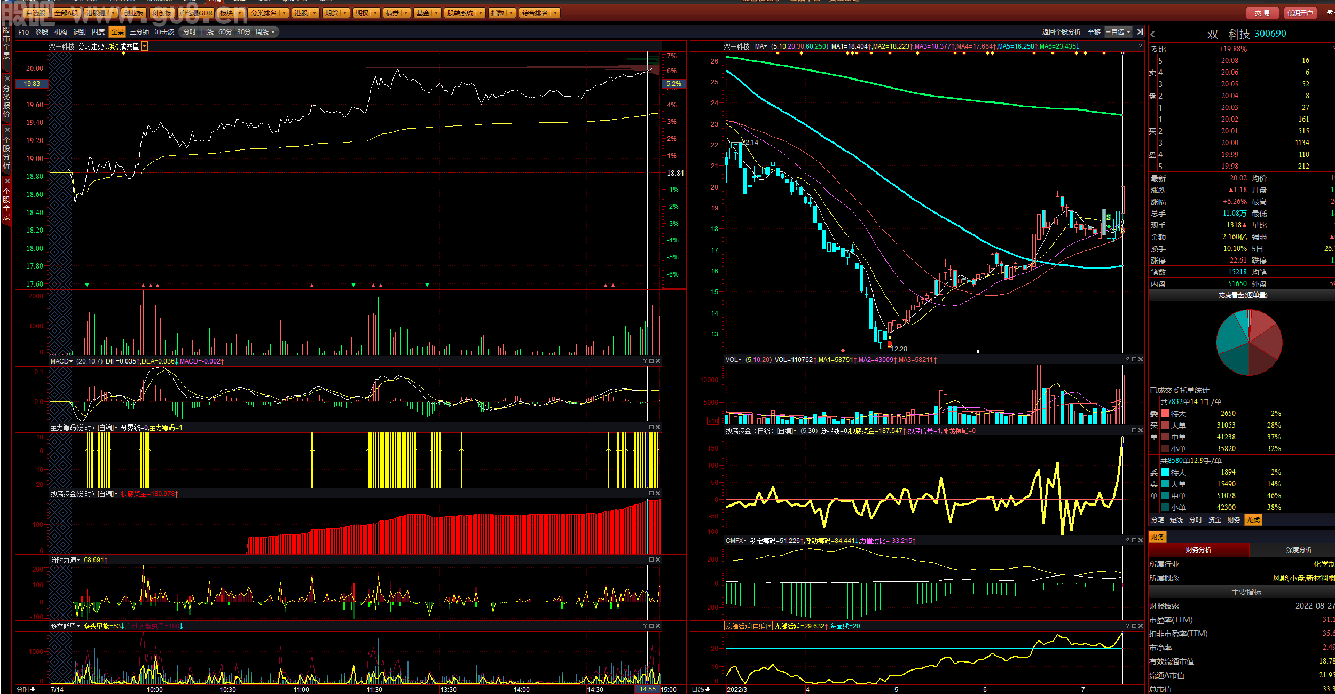Close the 多空能量 panel
Screen dimensions: 1335x694
[658, 626]
